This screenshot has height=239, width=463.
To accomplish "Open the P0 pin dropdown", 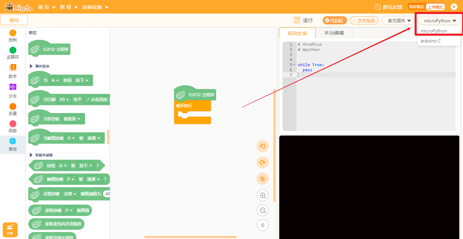I will pyautogui.click(x=64, y=100).
